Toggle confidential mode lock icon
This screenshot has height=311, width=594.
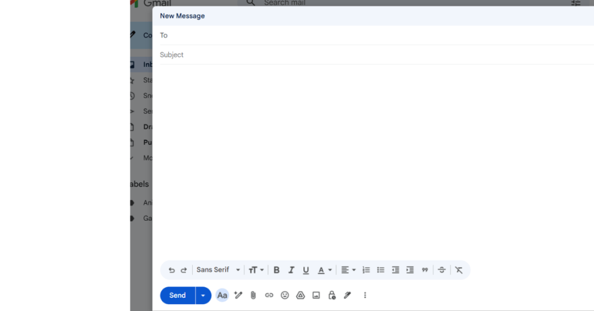pyautogui.click(x=332, y=295)
